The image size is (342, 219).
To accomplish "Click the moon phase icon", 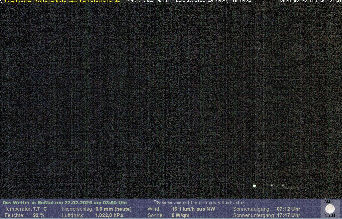I will point(330,209).
